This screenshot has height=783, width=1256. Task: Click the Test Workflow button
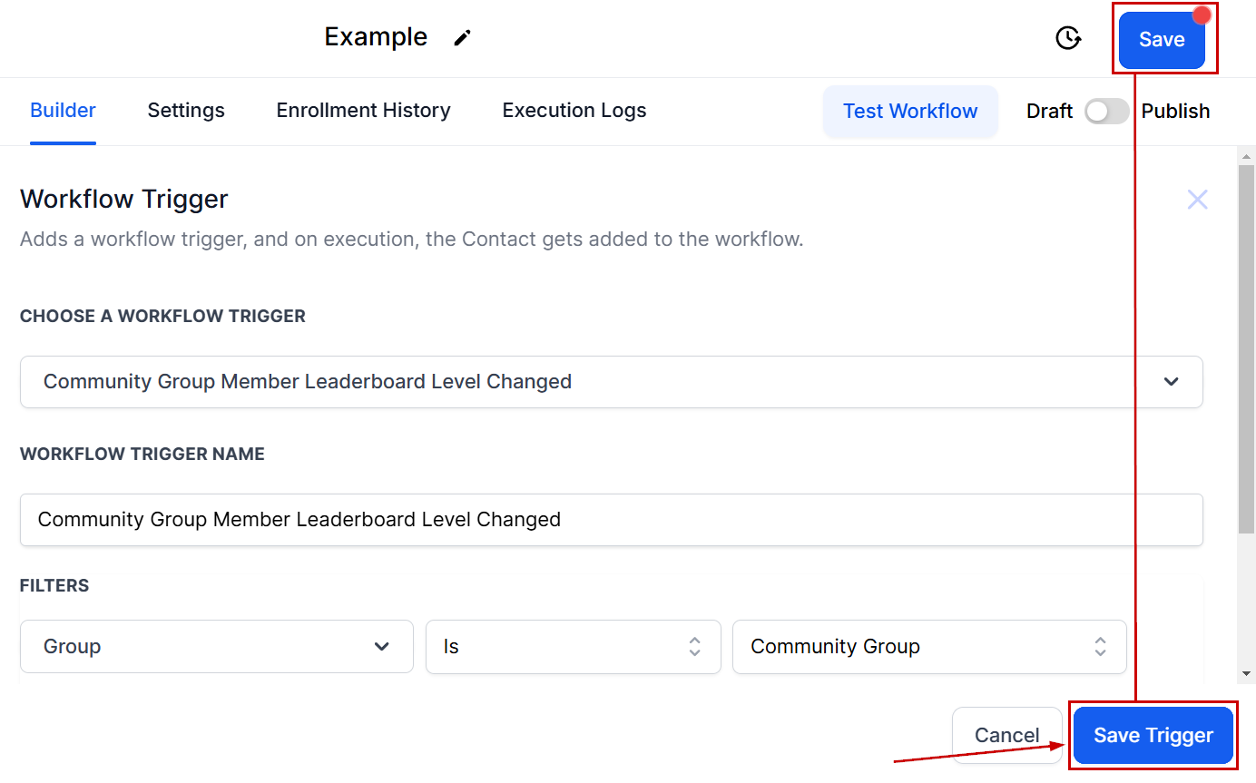[x=909, y=112]
